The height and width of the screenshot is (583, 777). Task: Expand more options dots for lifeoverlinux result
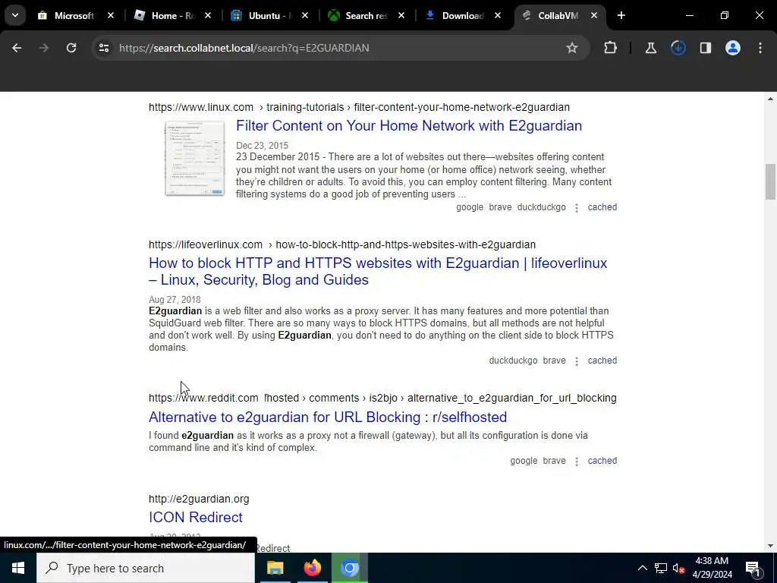tap(577, 361)
